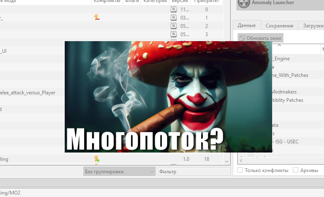
Task: Click the mod list scroll-down arrow
Action: [x=227, y=162]
